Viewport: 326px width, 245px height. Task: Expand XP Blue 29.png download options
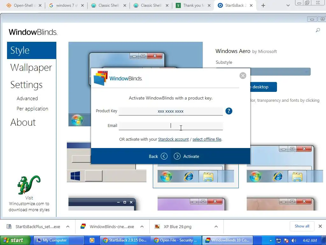click(x=216, y=226)
